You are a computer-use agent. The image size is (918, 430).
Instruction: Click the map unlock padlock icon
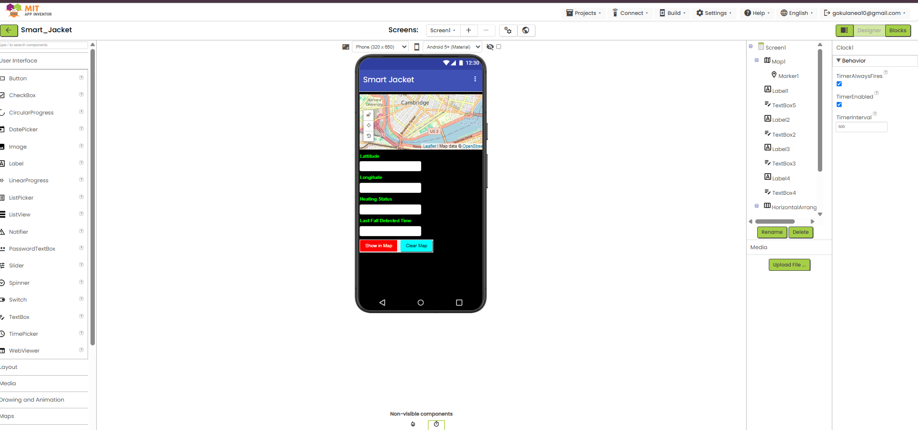(369, 115)
